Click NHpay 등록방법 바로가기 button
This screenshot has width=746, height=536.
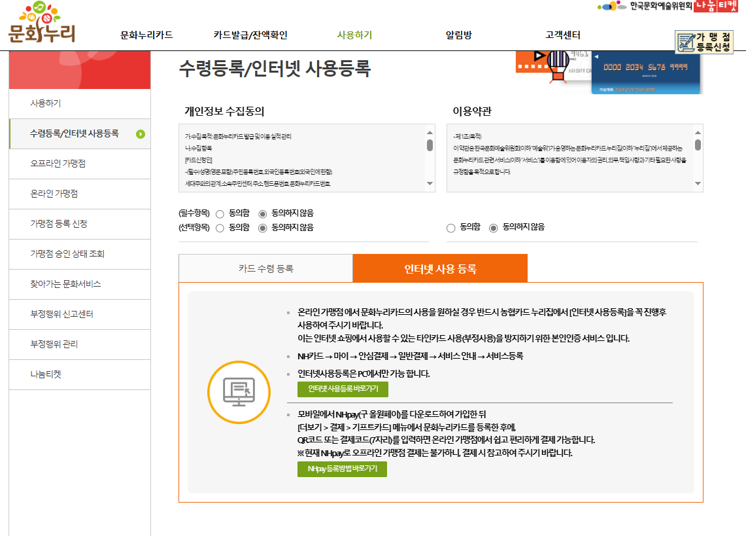(x=342, y=469)
